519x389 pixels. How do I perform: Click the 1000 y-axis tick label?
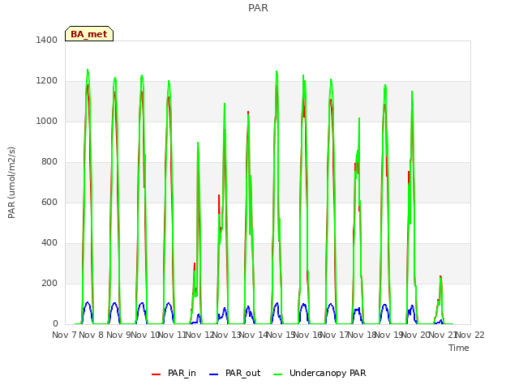coord(47,121)
